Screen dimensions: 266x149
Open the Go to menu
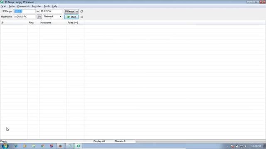tap(12, 6)
